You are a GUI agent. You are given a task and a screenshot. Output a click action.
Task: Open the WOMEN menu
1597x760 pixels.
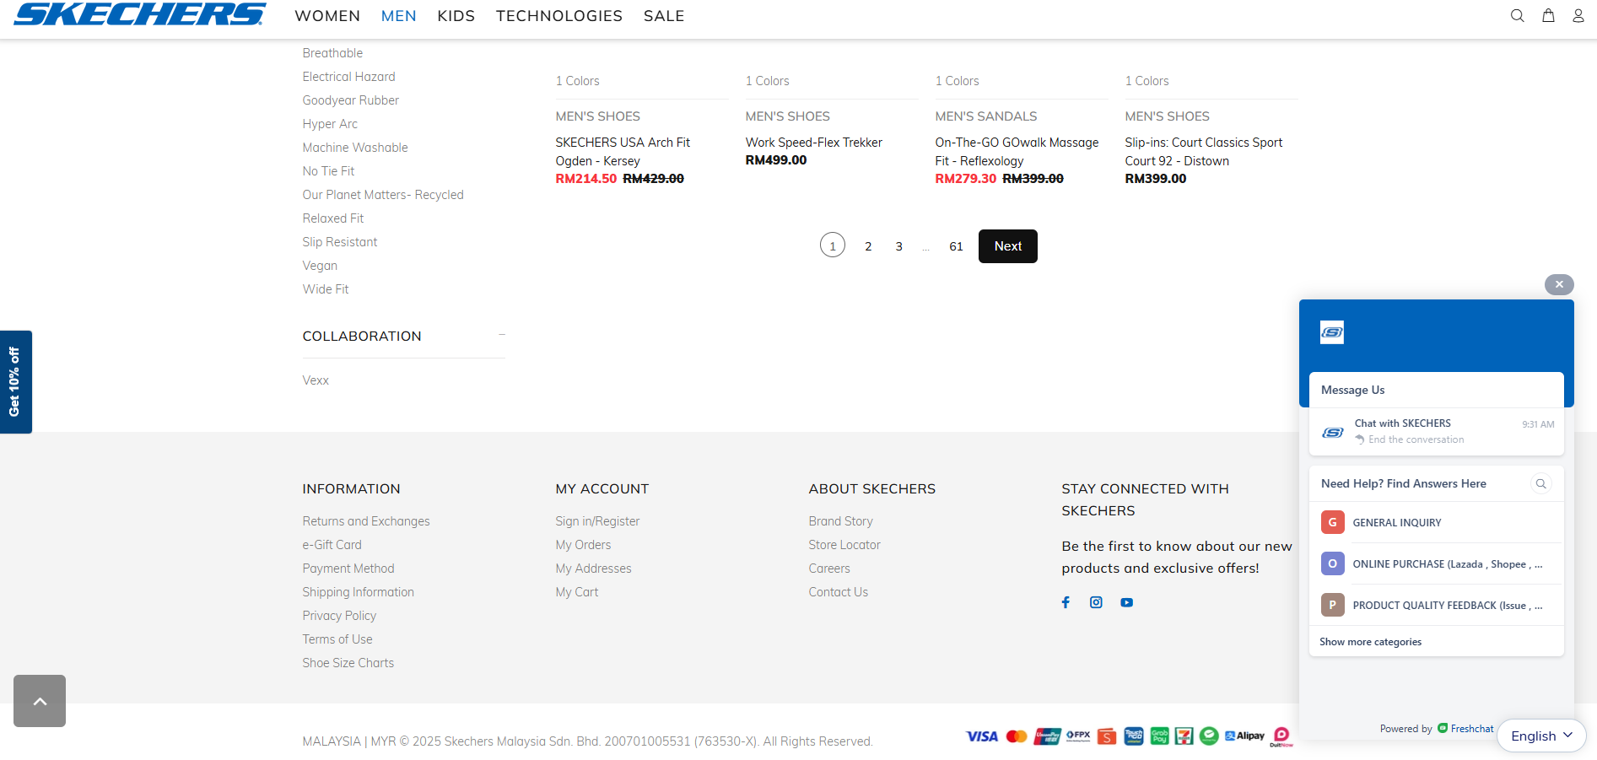click(x=327, y=16)
